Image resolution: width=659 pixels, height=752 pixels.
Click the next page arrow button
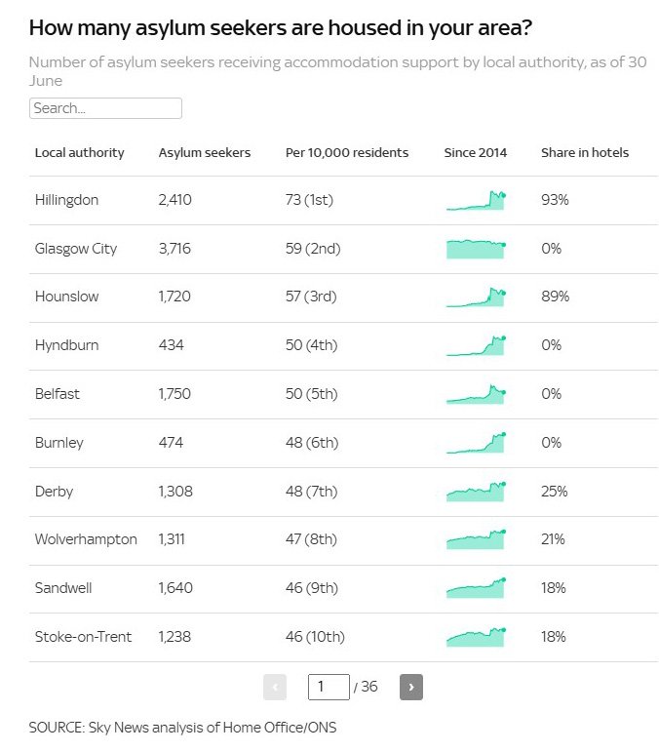(x=410, y=687)
